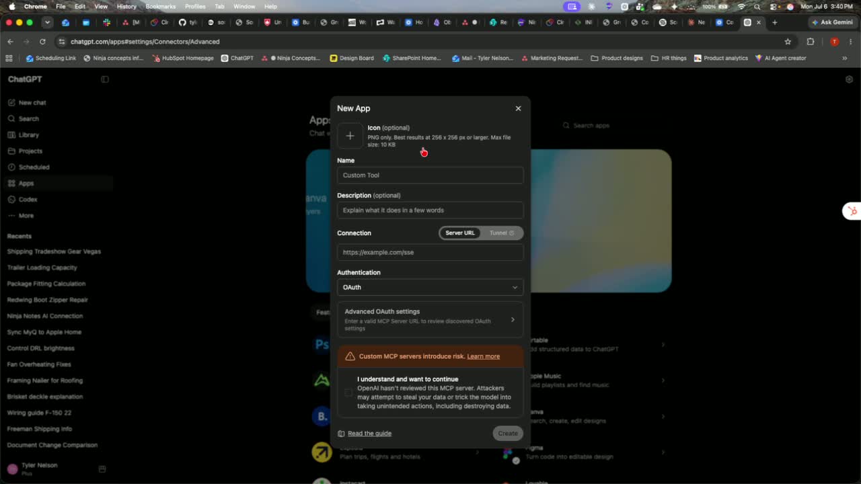Viewport: 861px width, 484px height.
Task: Open the File menu
Action: tap(61, 6)
